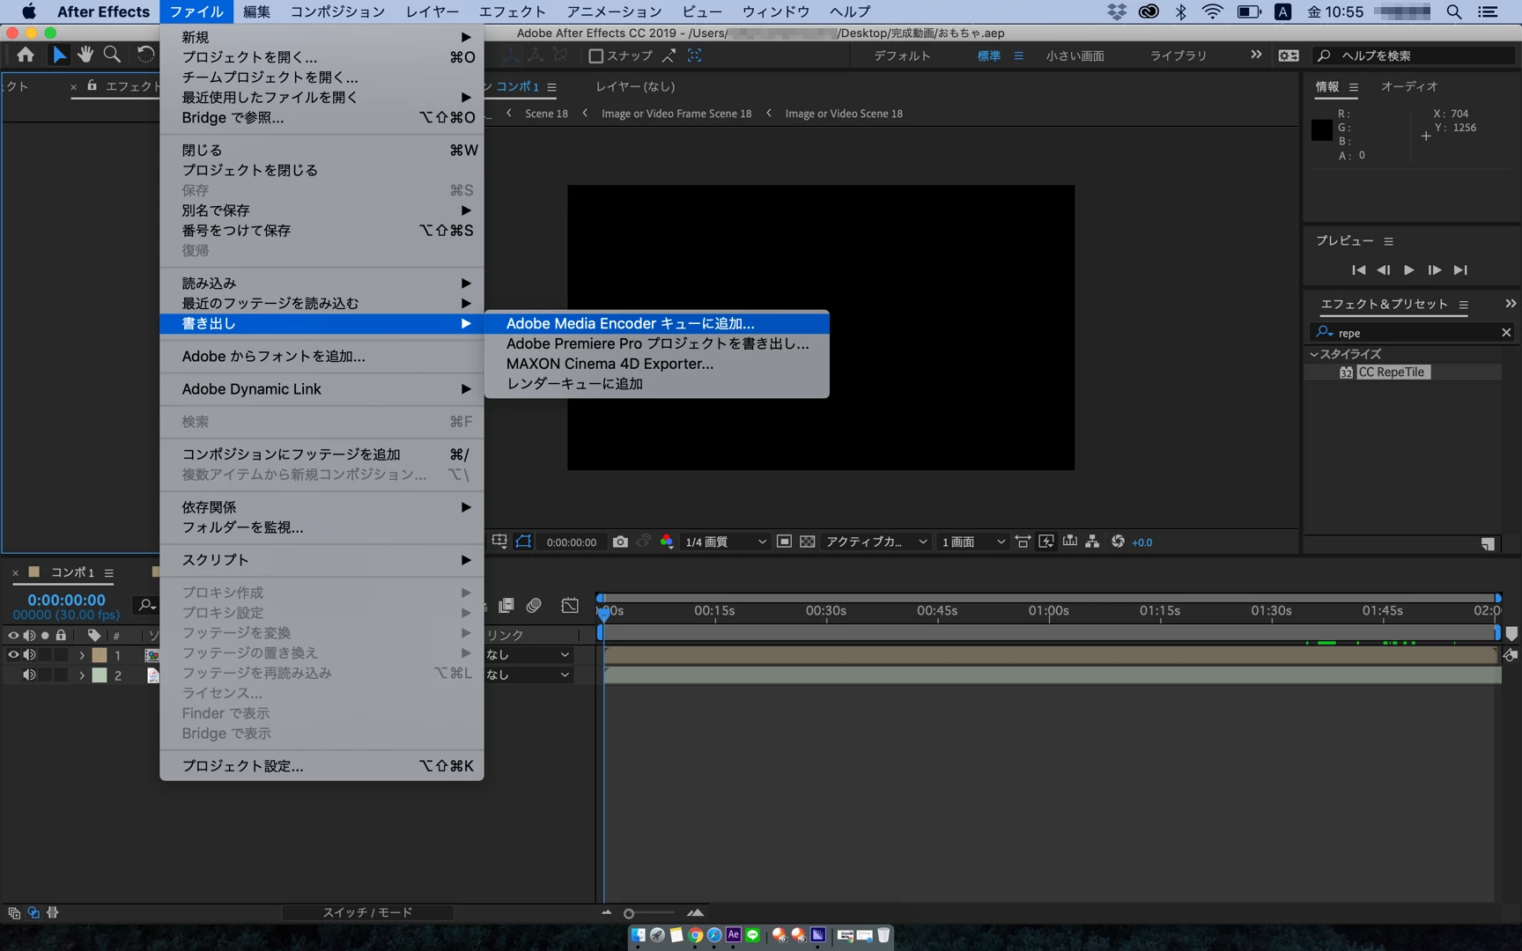Viewport: 1522px width, 951px height.
Task: Open the 1画面 view layout dropdown
Action: tap(972, 542)
